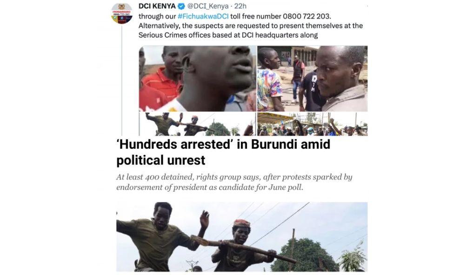Open bottom-left tweet photo of jumping men
The height and width of the screenshot is (275, 467).
198,124
